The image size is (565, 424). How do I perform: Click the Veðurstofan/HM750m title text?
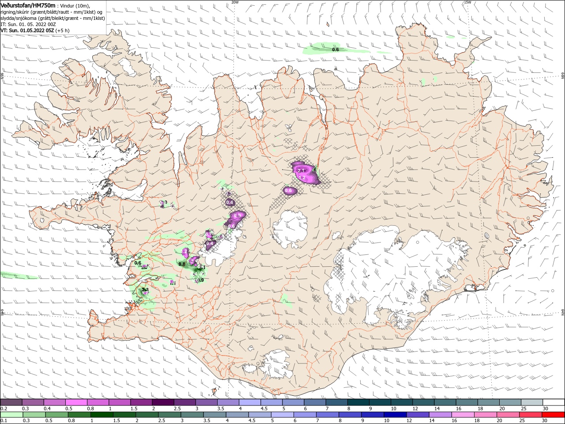28,5
